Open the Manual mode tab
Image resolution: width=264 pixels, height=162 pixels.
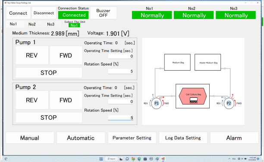point(30,138)
